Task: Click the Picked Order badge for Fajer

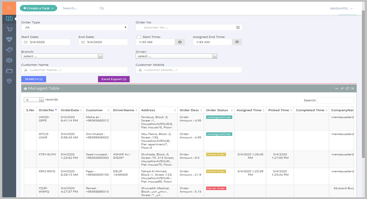Action: pos(216,171)
